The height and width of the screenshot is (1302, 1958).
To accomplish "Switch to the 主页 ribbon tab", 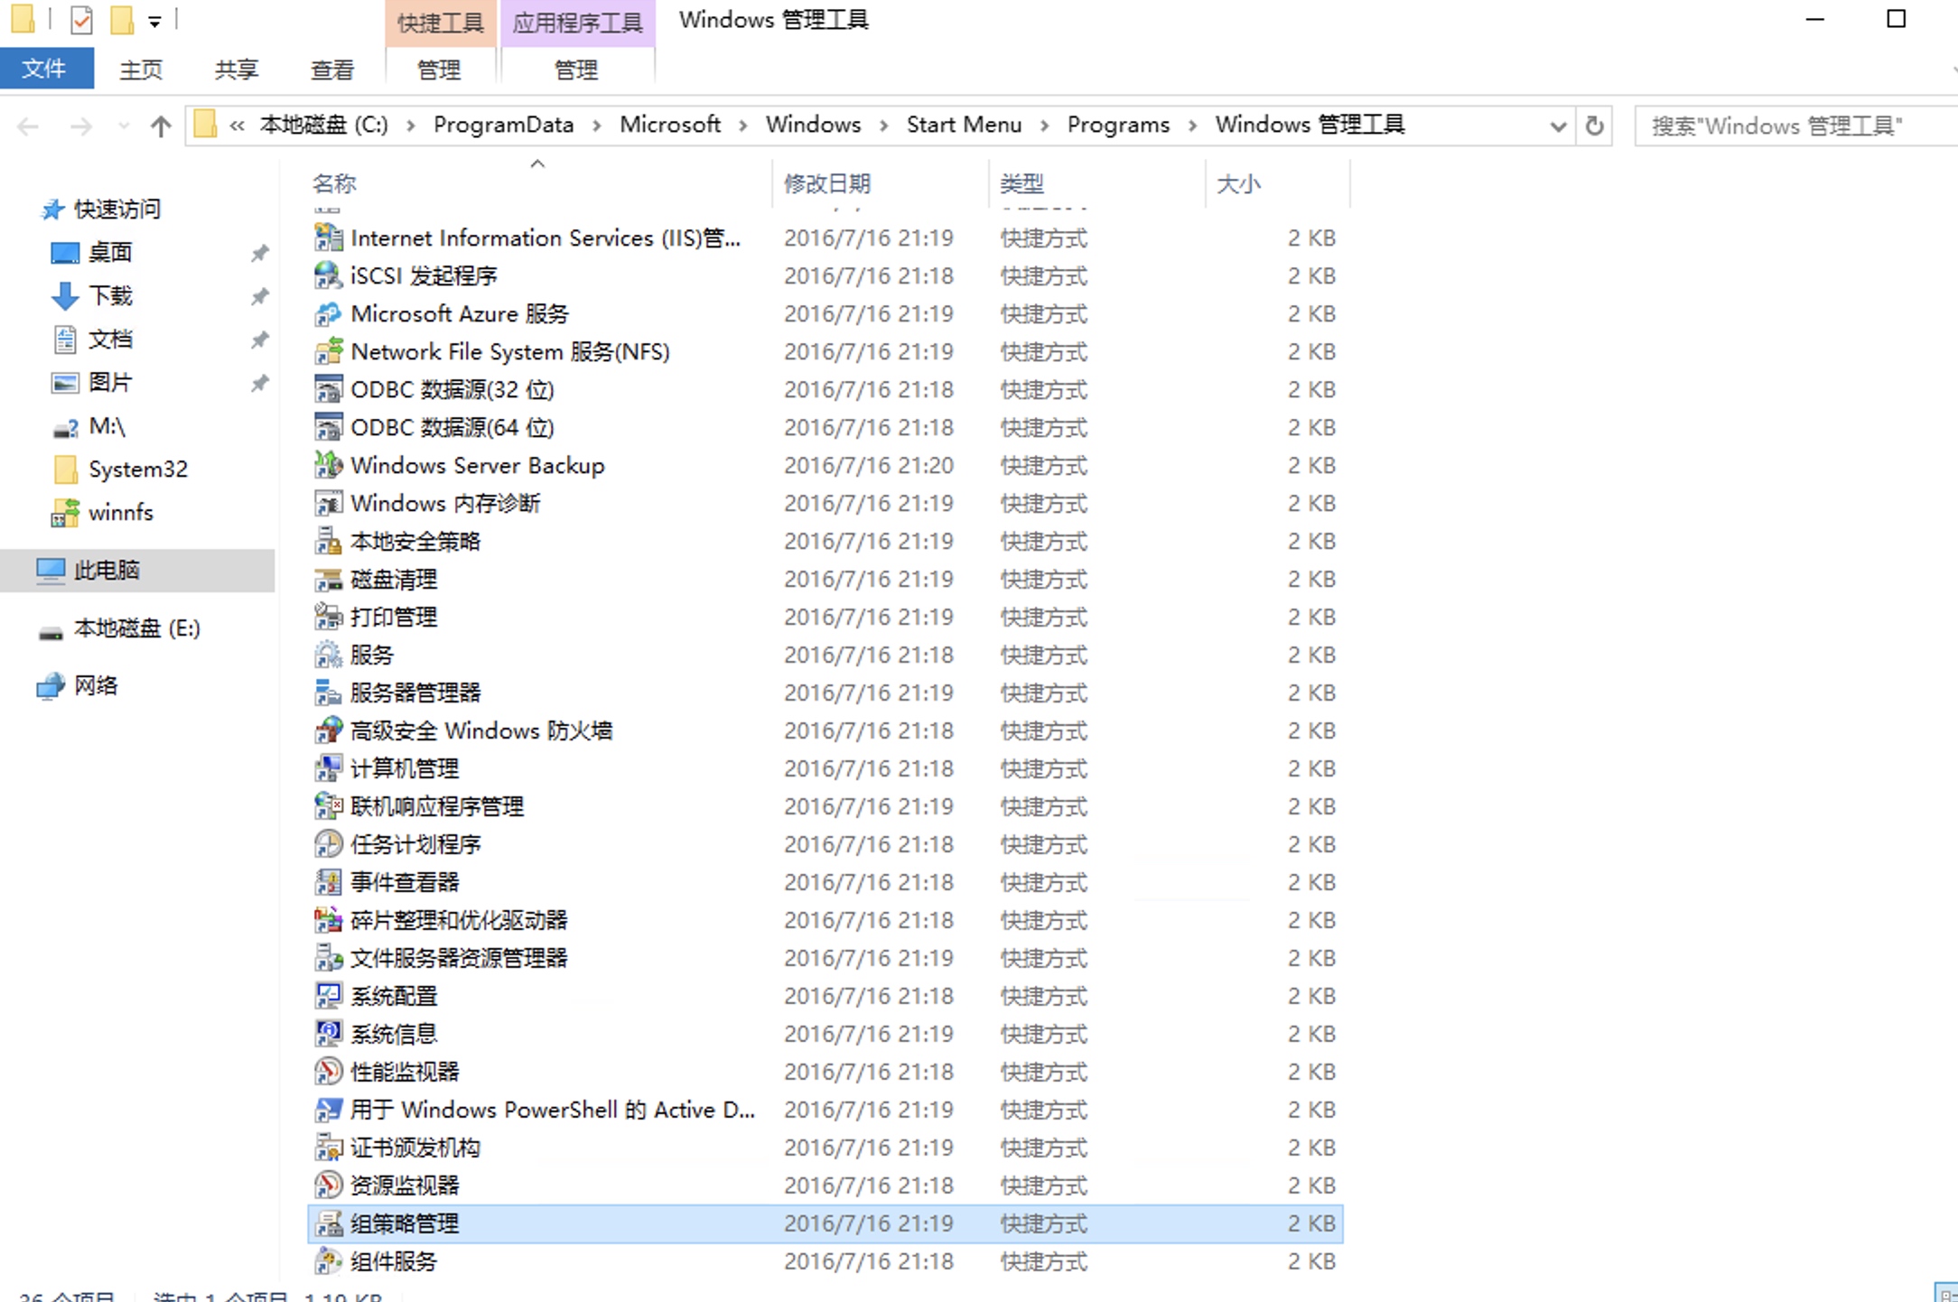I will point(142,70).
